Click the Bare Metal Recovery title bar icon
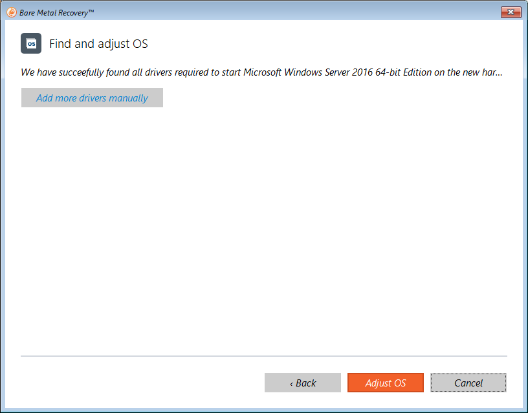The width and height of the screenshot is (528, 413). [x=11, y=12]
